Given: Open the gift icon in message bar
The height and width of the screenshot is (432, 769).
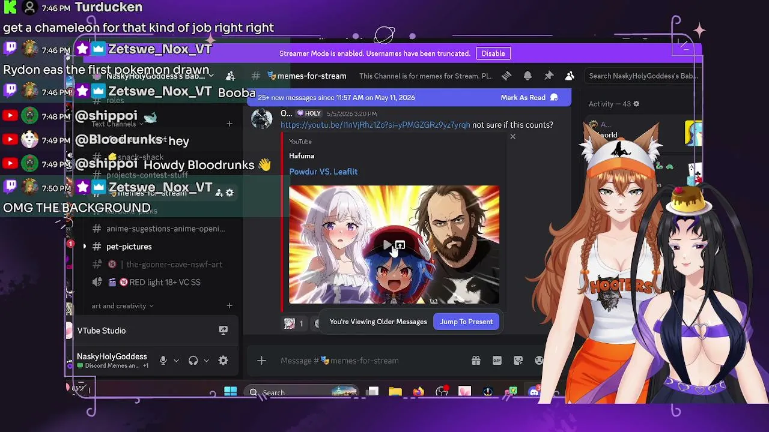Looking at the screenshot, I should click(x=476, y=361).
